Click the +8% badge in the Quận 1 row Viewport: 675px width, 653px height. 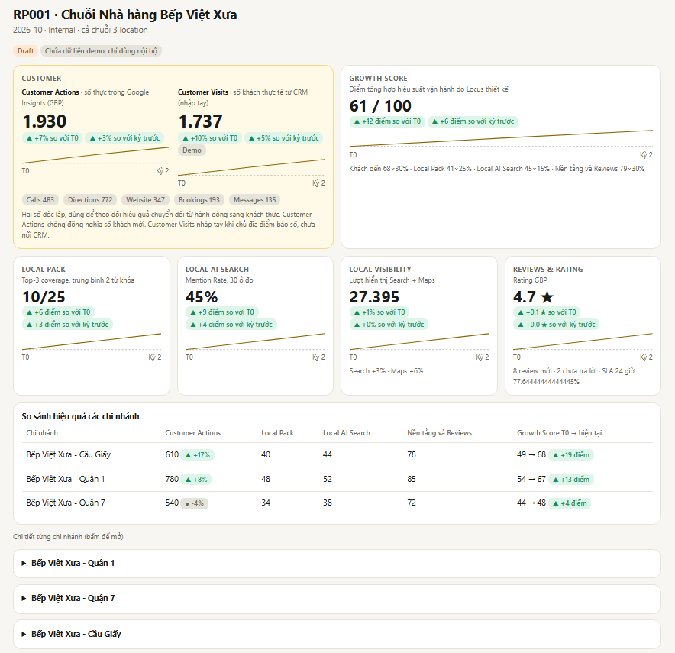pos(196,480)
